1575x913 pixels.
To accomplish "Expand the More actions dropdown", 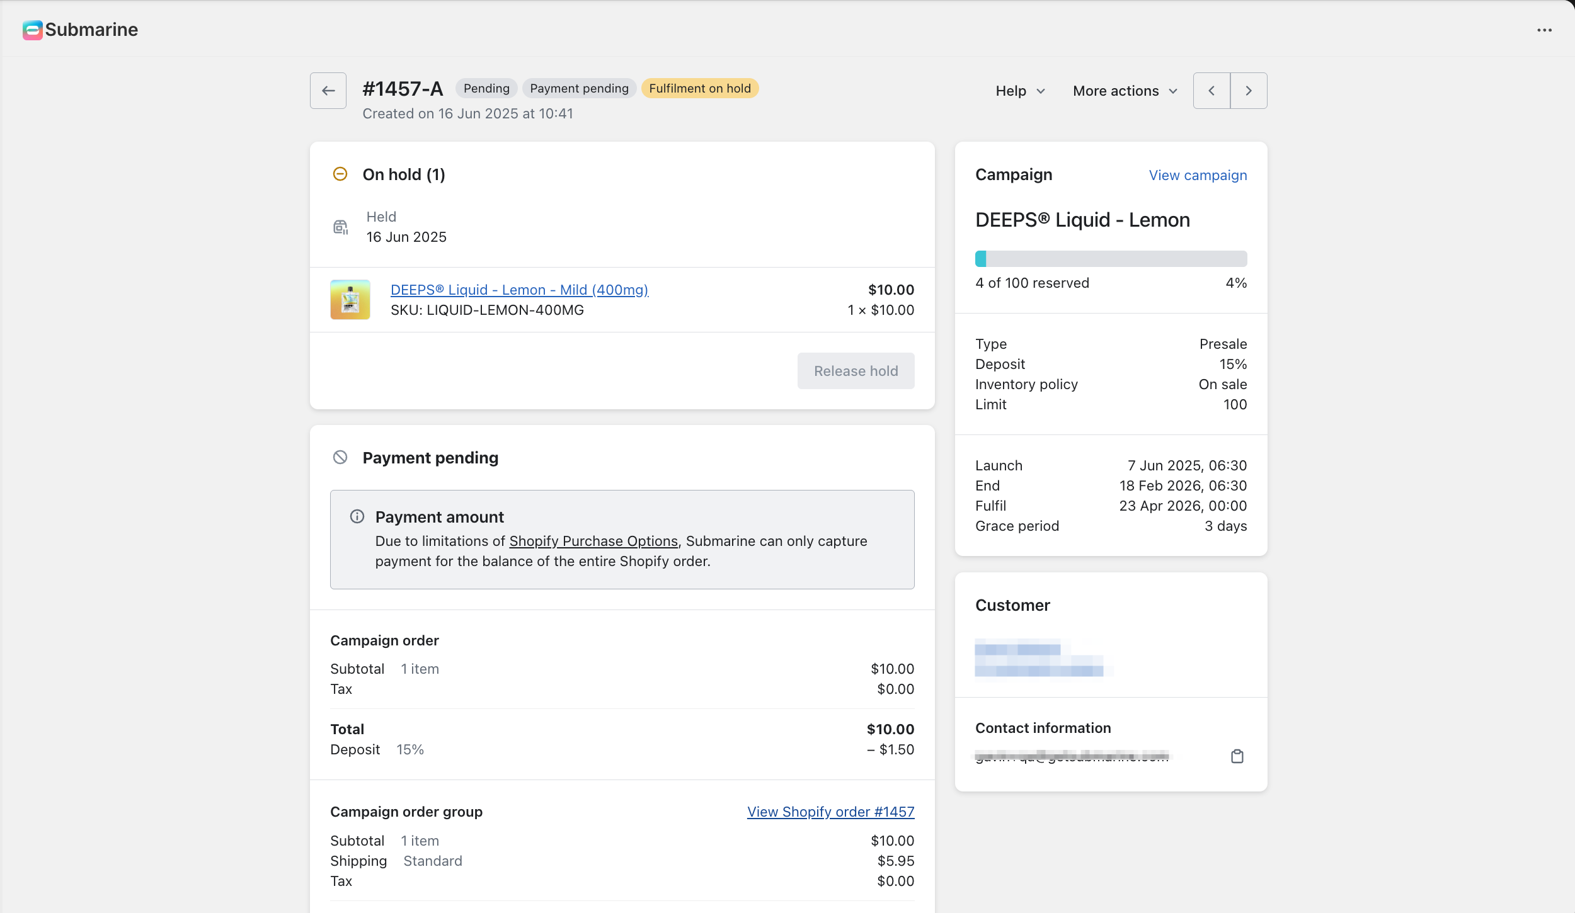I will [1125, 91].
